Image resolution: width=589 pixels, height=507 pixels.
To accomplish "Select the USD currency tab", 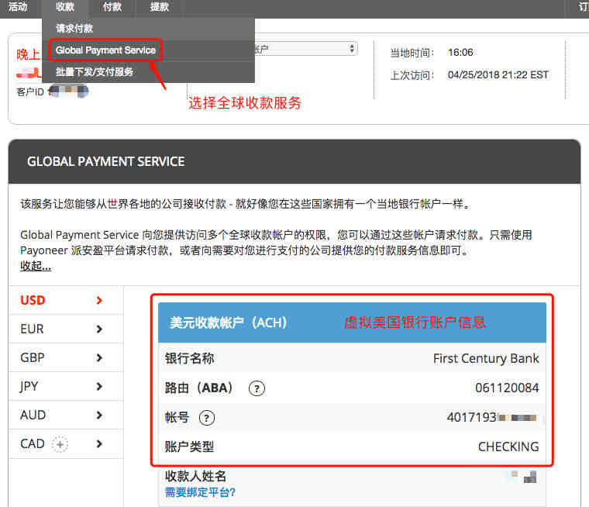I will (66, 300).
